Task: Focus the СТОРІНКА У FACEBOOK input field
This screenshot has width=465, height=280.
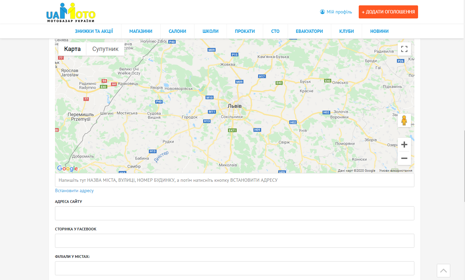Action: click(235, 241)
